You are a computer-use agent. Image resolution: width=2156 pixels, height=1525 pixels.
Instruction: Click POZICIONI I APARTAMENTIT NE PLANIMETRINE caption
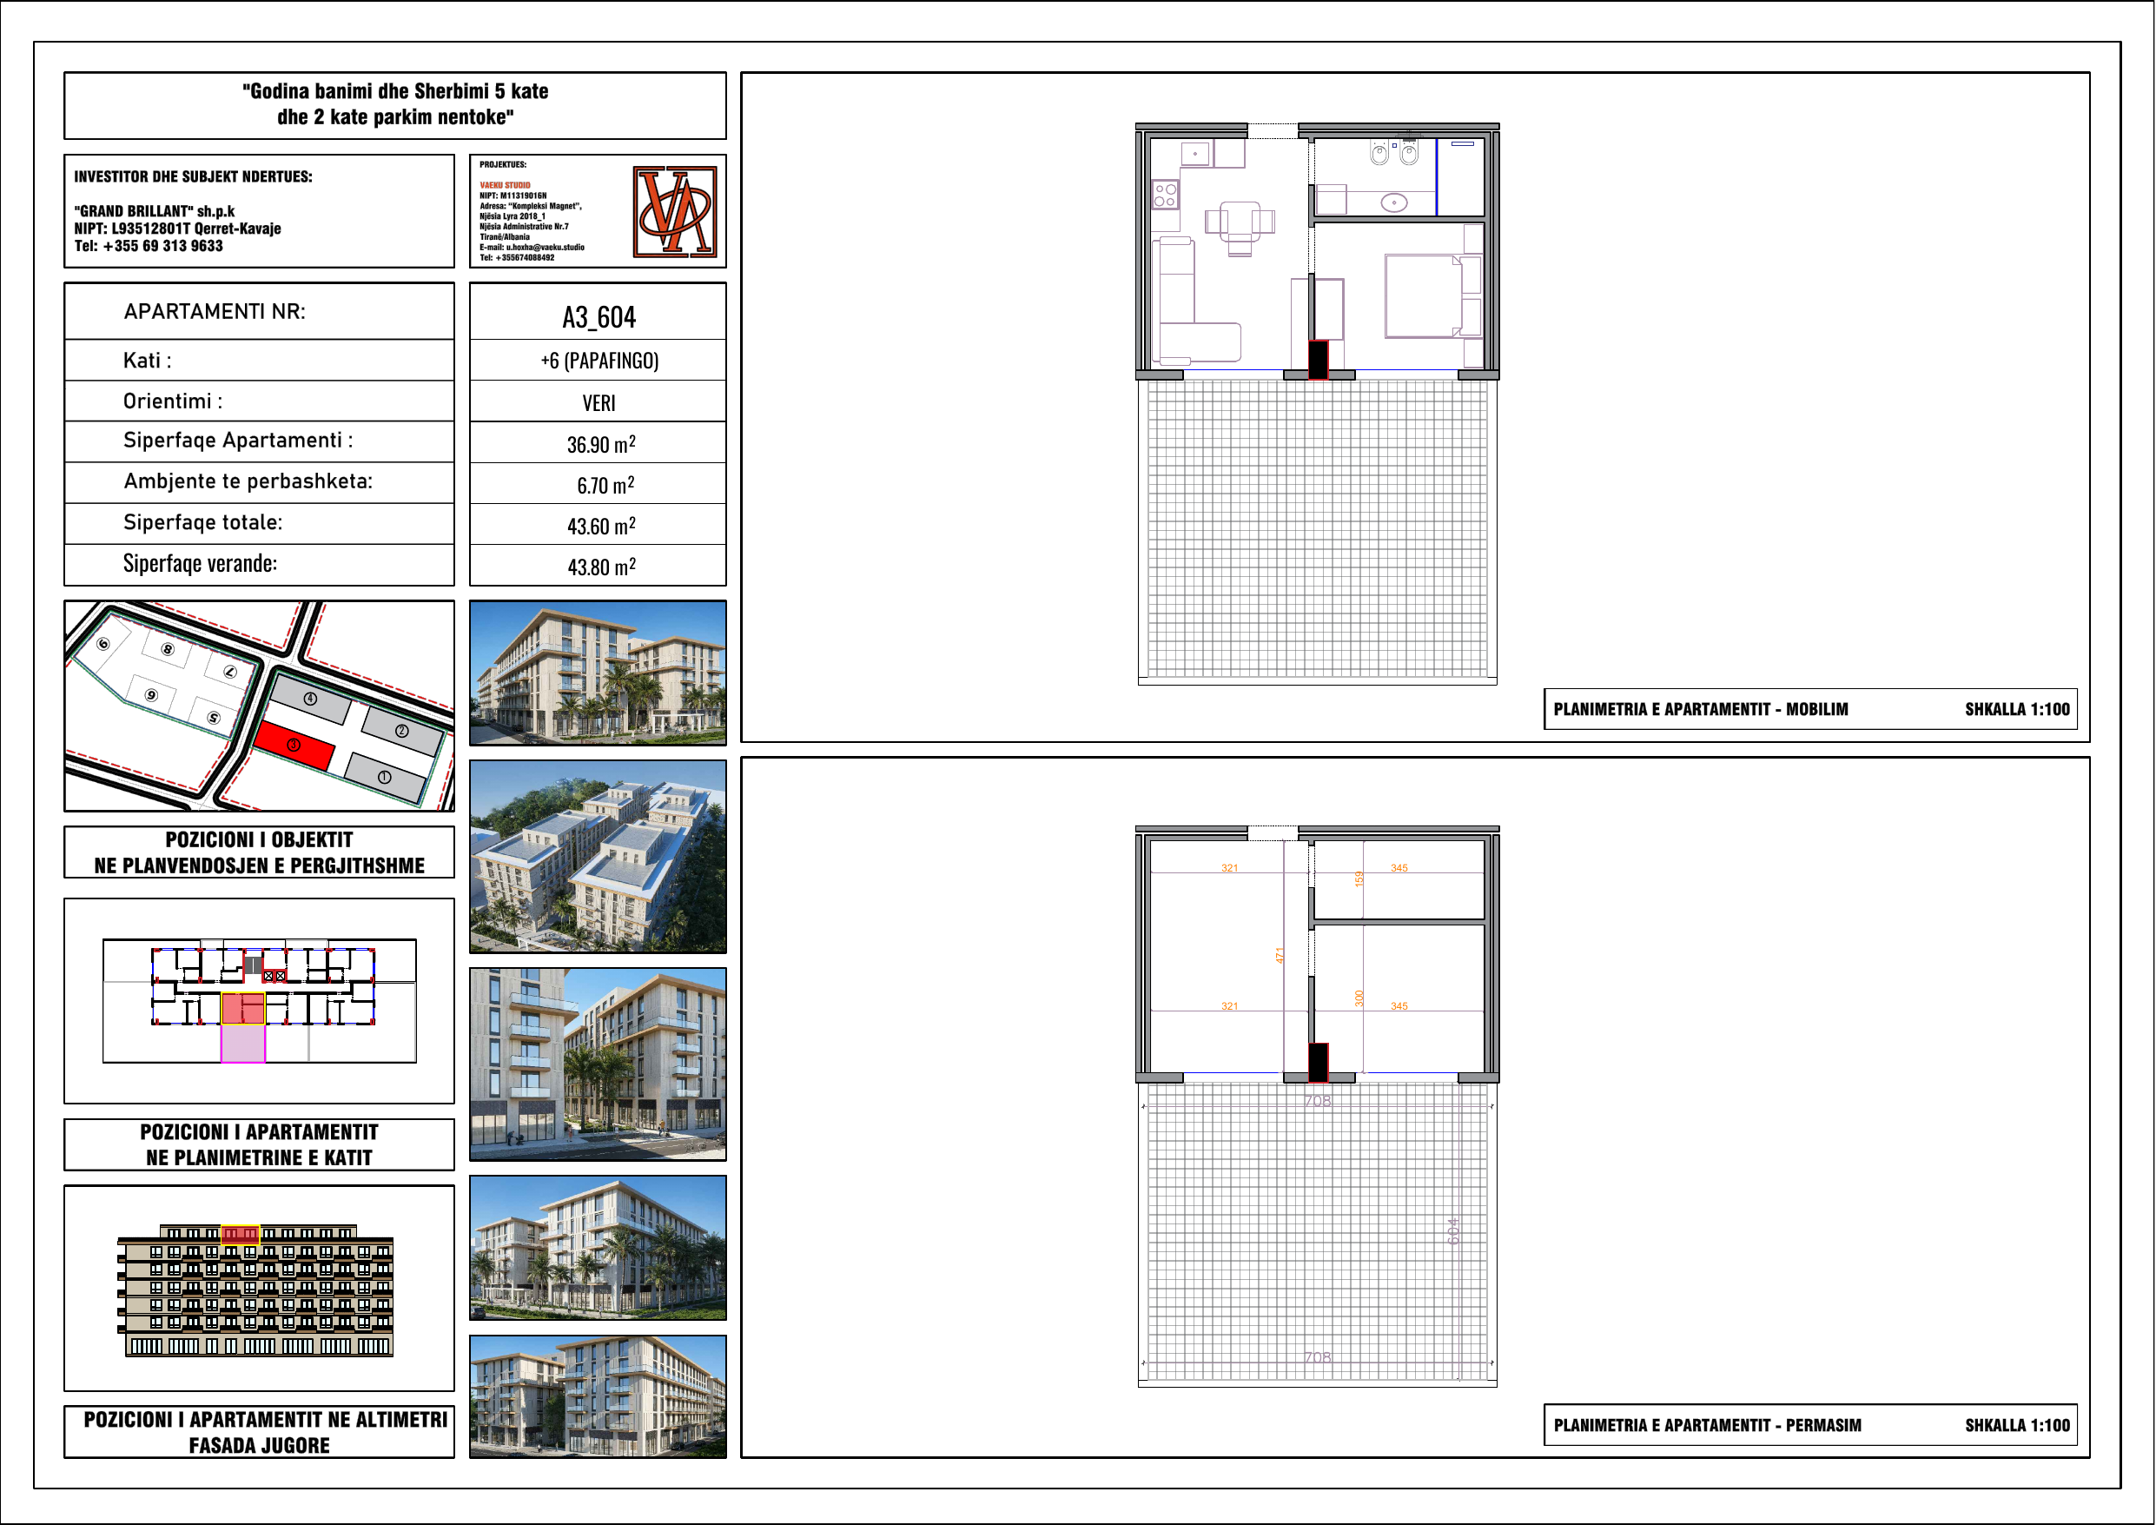pyautogui.click(x=259, y=1145)
